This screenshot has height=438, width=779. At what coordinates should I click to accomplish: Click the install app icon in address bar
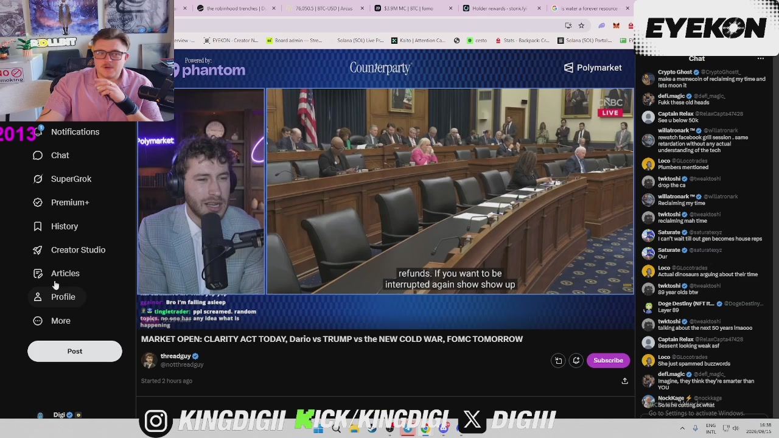[x=568, y=26]
